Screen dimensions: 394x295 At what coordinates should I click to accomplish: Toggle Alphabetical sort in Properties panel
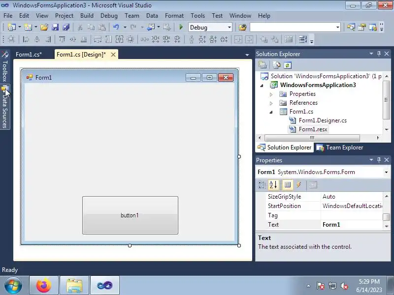click(x=273, y=185)
